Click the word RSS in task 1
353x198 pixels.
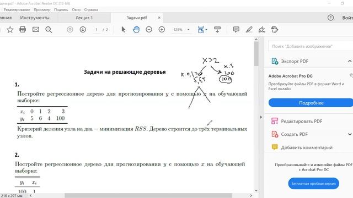pyautogui.click(x=141, y=129)
